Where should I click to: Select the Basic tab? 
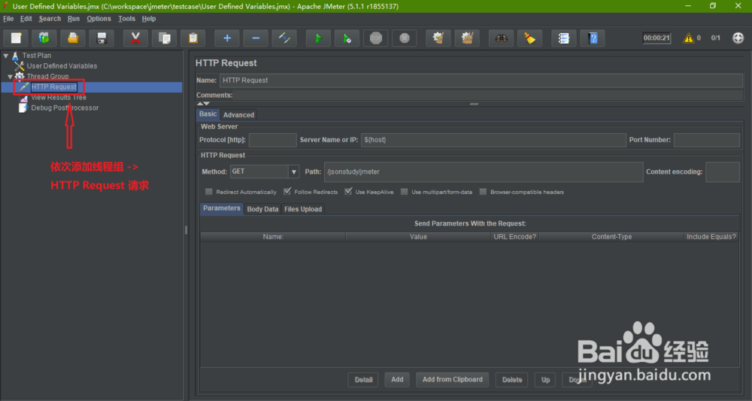coord(208,114)
